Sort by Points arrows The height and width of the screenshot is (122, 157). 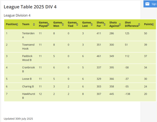pyautogui.click(x=153, y=24)
